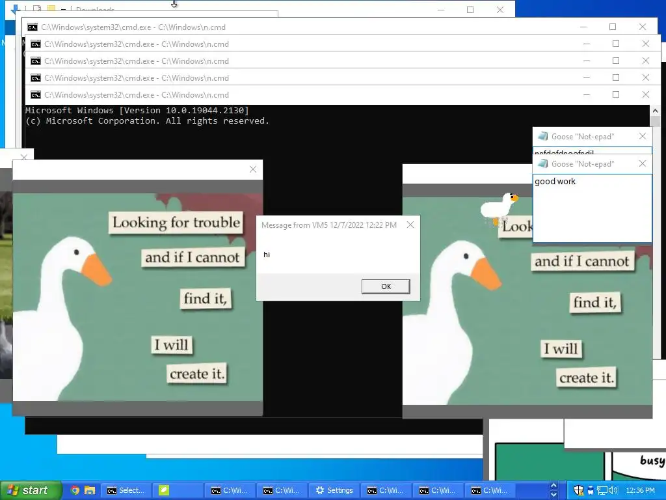Click the blue tray icon next to the shield

point(591,490)
